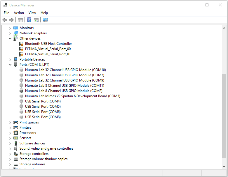
Task: Expand the Network adapters category
Action: 10,33
